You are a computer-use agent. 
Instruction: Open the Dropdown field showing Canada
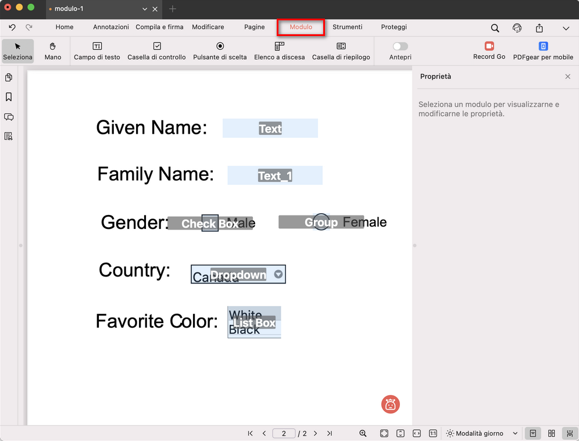point(238,274)
